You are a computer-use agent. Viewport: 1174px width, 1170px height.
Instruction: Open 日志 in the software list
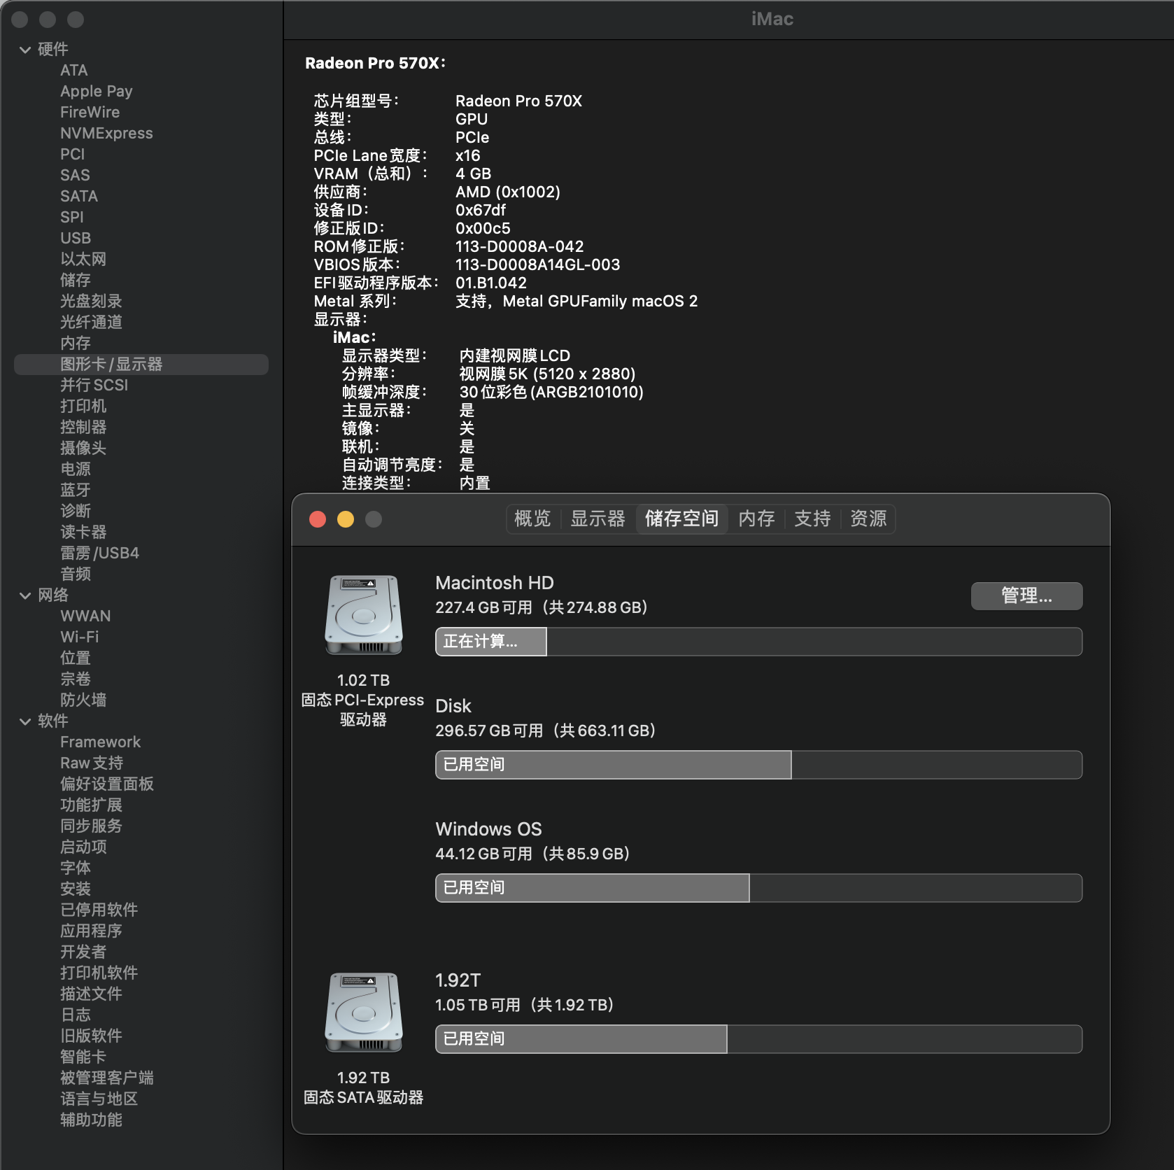click(x=76, y=1015)
